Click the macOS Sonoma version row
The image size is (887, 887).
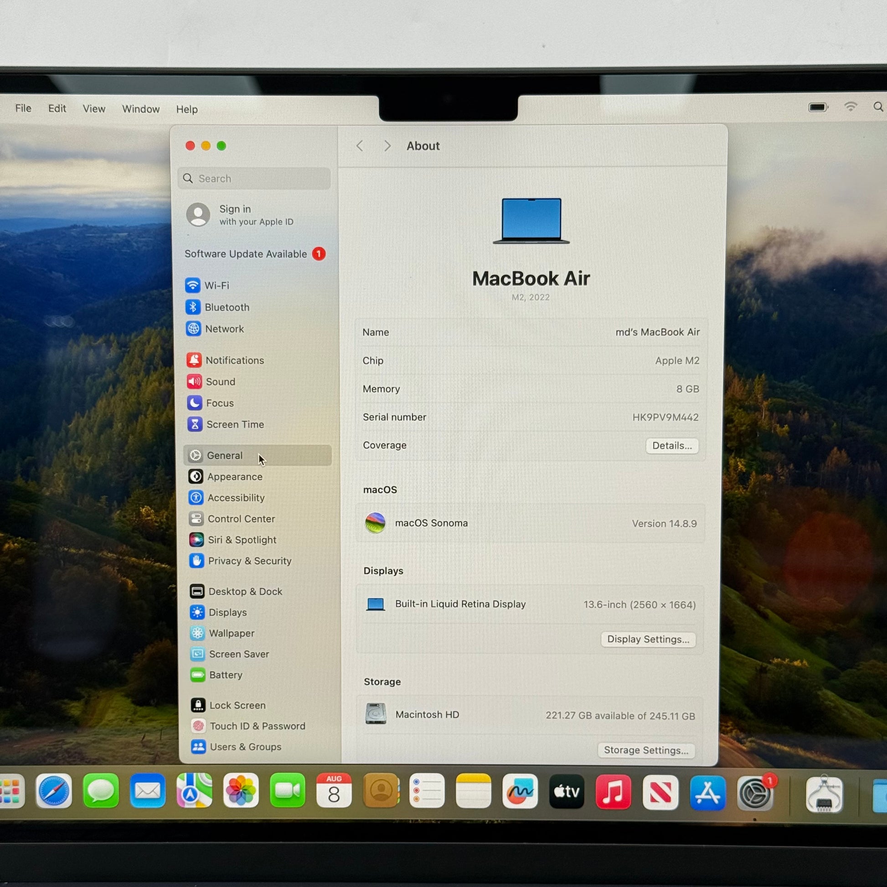coord(530,523)
